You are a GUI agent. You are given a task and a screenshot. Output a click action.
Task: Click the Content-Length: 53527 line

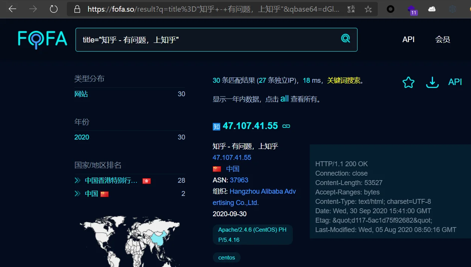(x=349, y=183)
